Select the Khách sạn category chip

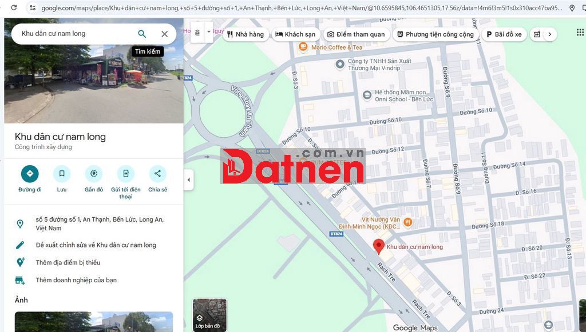point(295,34)
